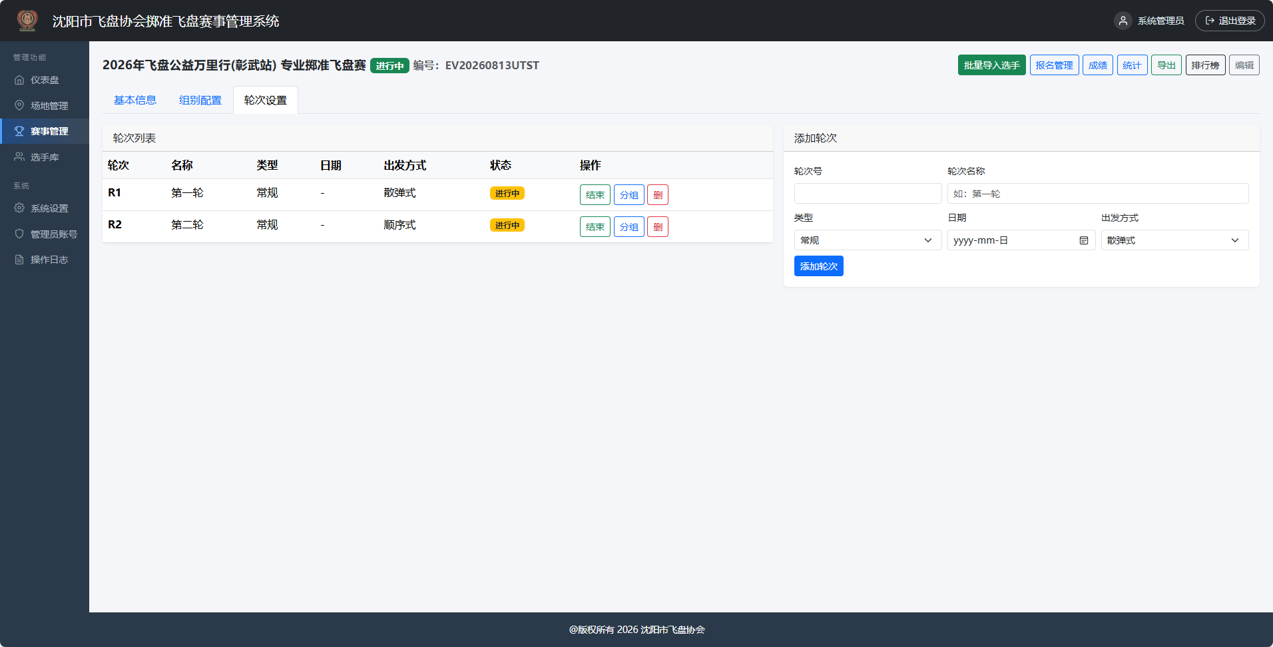Image resolution: width=1273 pixels, height=647 pixels.
Task: Open the calendar picker icon in 日期 field
Action: tap(1084, 240)
